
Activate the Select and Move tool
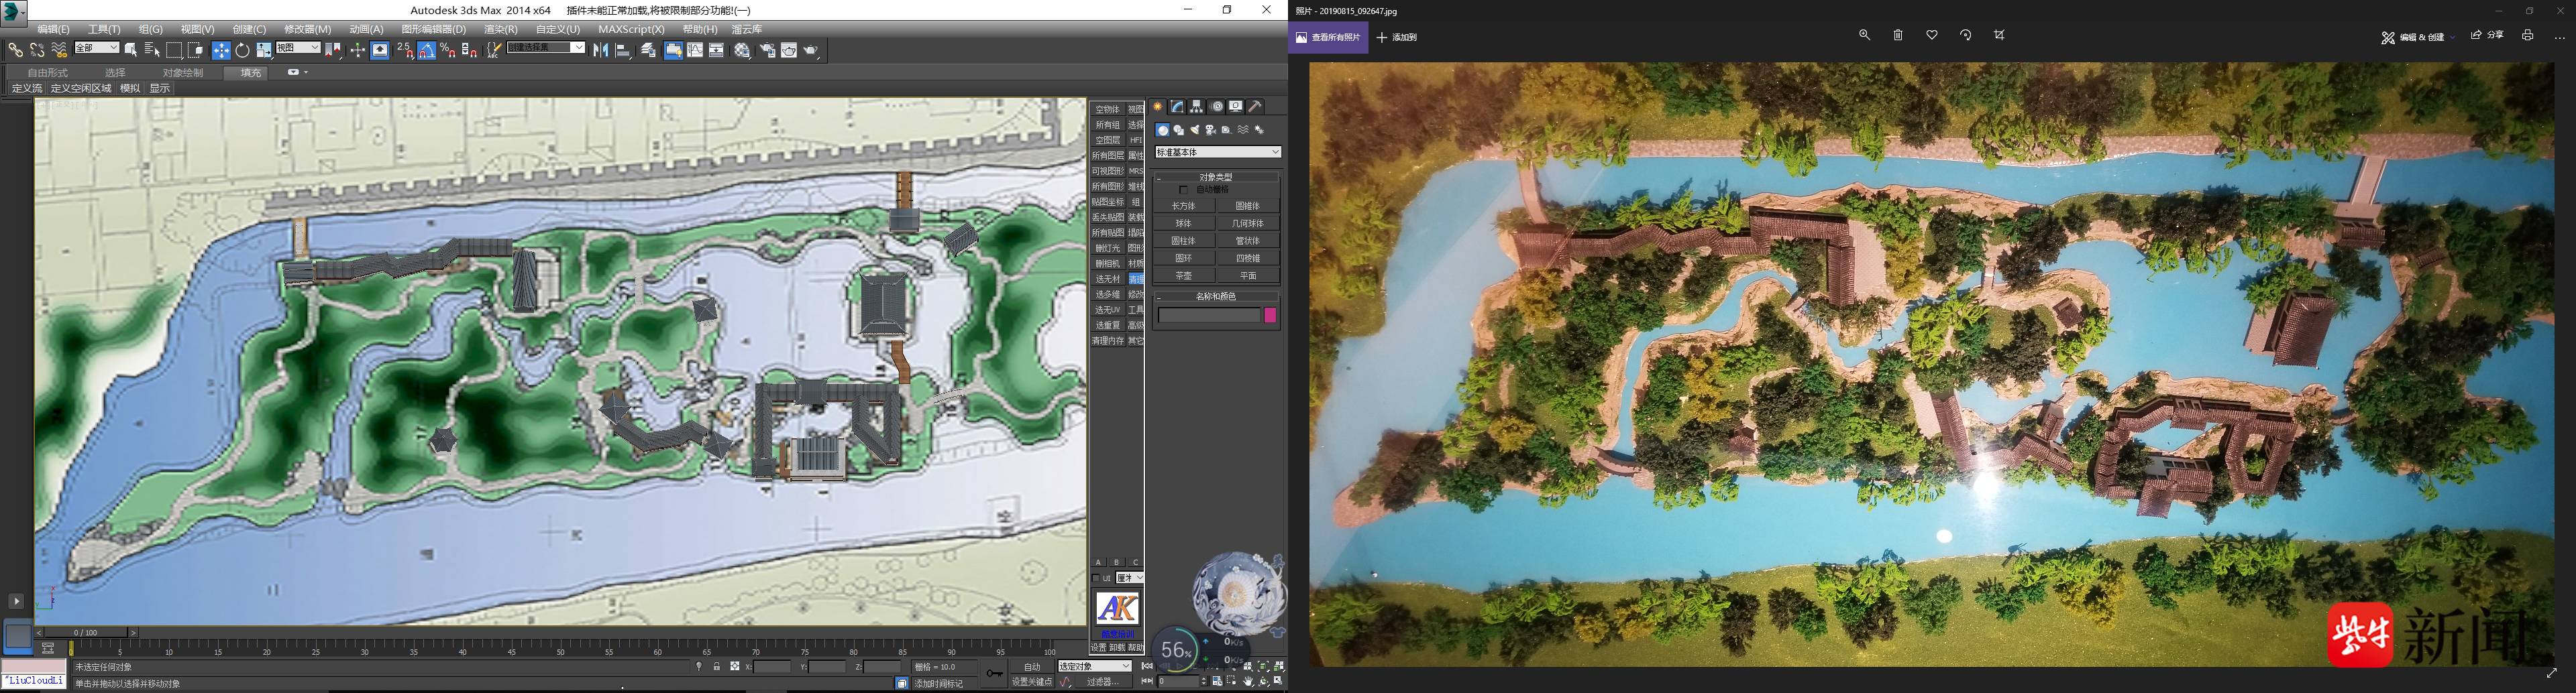pyautogui.click(x=221, y=50)
